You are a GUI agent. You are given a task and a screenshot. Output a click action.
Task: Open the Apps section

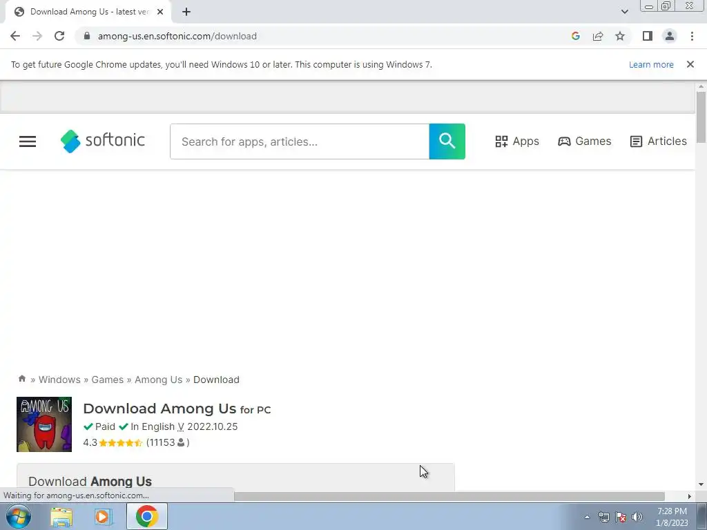(517, 141)
